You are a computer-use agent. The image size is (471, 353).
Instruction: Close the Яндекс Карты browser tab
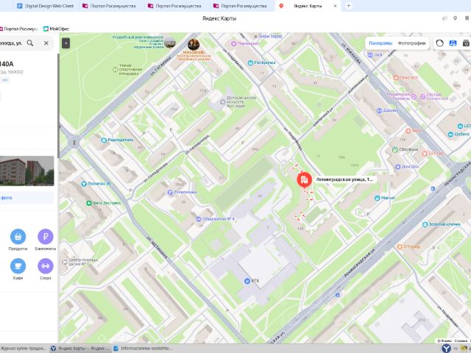pos(336,6)
